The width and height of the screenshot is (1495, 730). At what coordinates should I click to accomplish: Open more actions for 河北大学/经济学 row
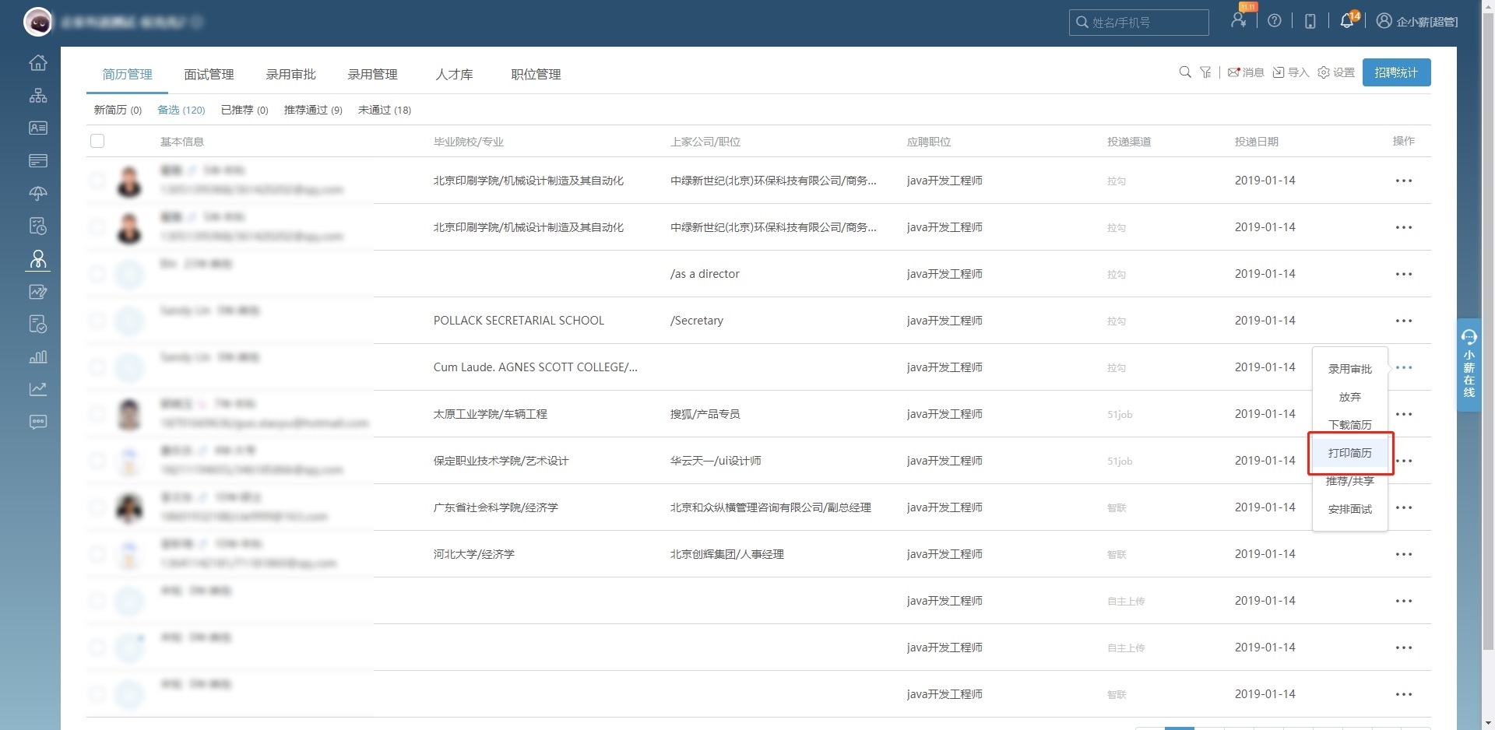click(1404, 554)
